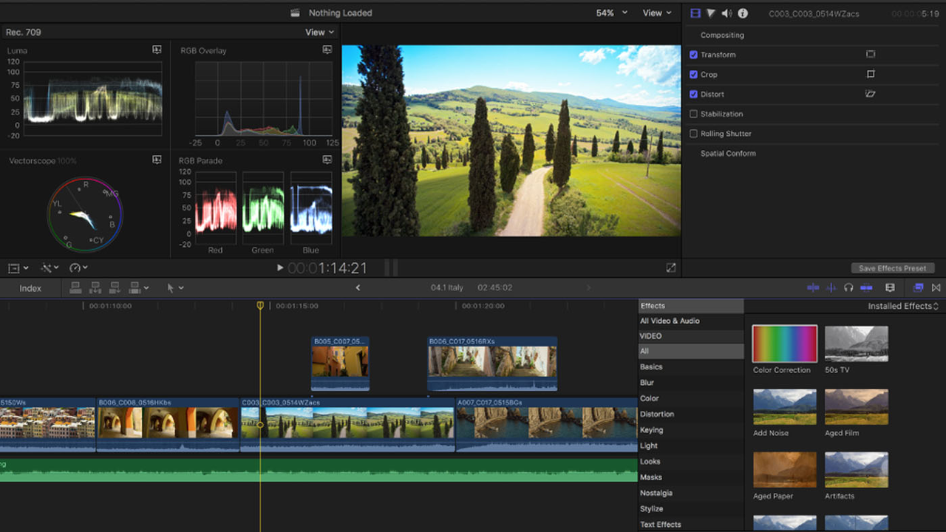Open the Info inspector icon
This screenshot has width=946, height=532.
coord(743,13)
